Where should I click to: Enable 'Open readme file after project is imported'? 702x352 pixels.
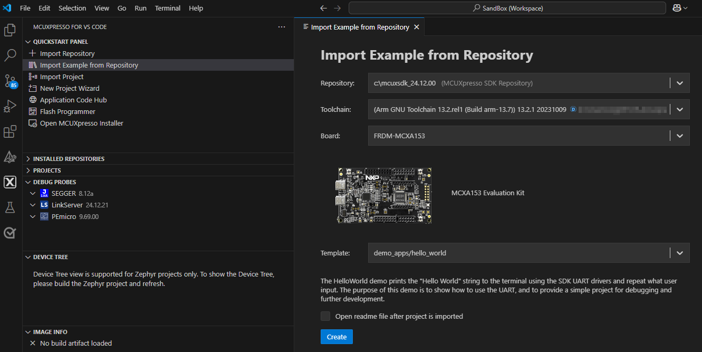325,316
